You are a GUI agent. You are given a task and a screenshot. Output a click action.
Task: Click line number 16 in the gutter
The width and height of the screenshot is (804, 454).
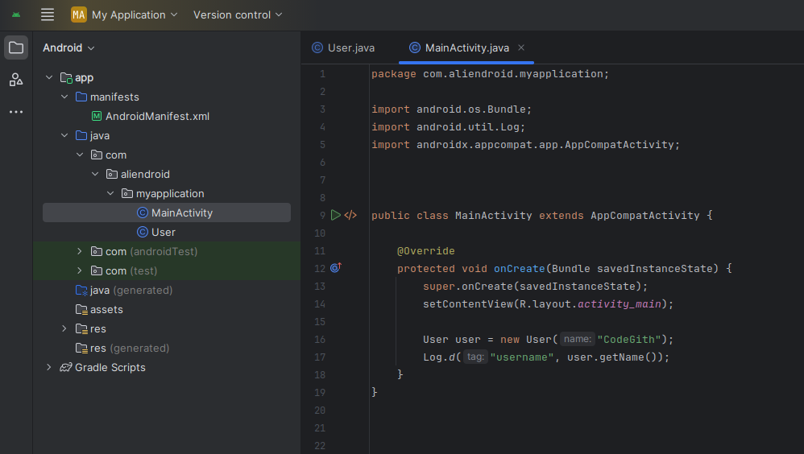coord(320,339)
